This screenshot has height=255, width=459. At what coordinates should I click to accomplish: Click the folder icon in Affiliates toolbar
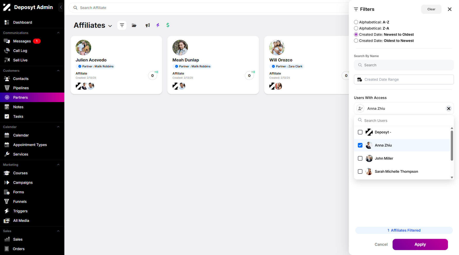point(134,25)
